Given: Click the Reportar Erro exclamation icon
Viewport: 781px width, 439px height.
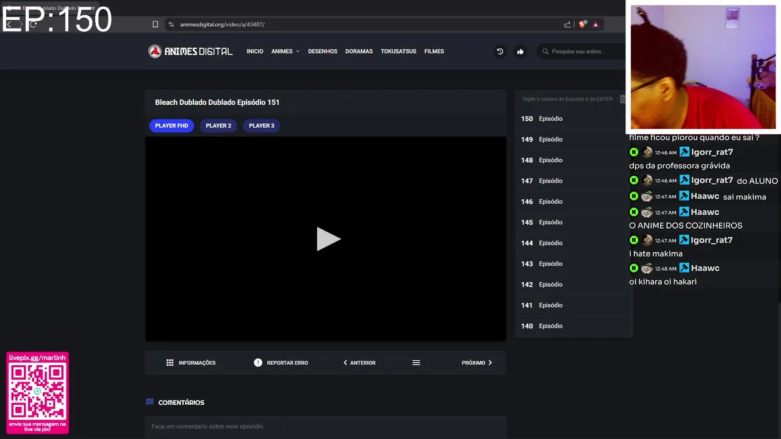Looking at the screenshot, I should coord(258,363).
